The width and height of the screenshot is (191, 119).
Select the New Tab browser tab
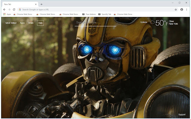point(20,4)
